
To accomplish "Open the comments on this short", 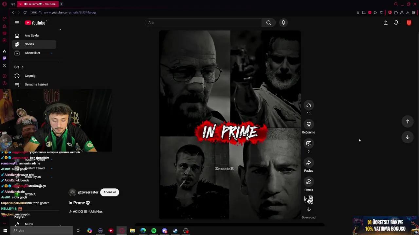I will 309,144.
